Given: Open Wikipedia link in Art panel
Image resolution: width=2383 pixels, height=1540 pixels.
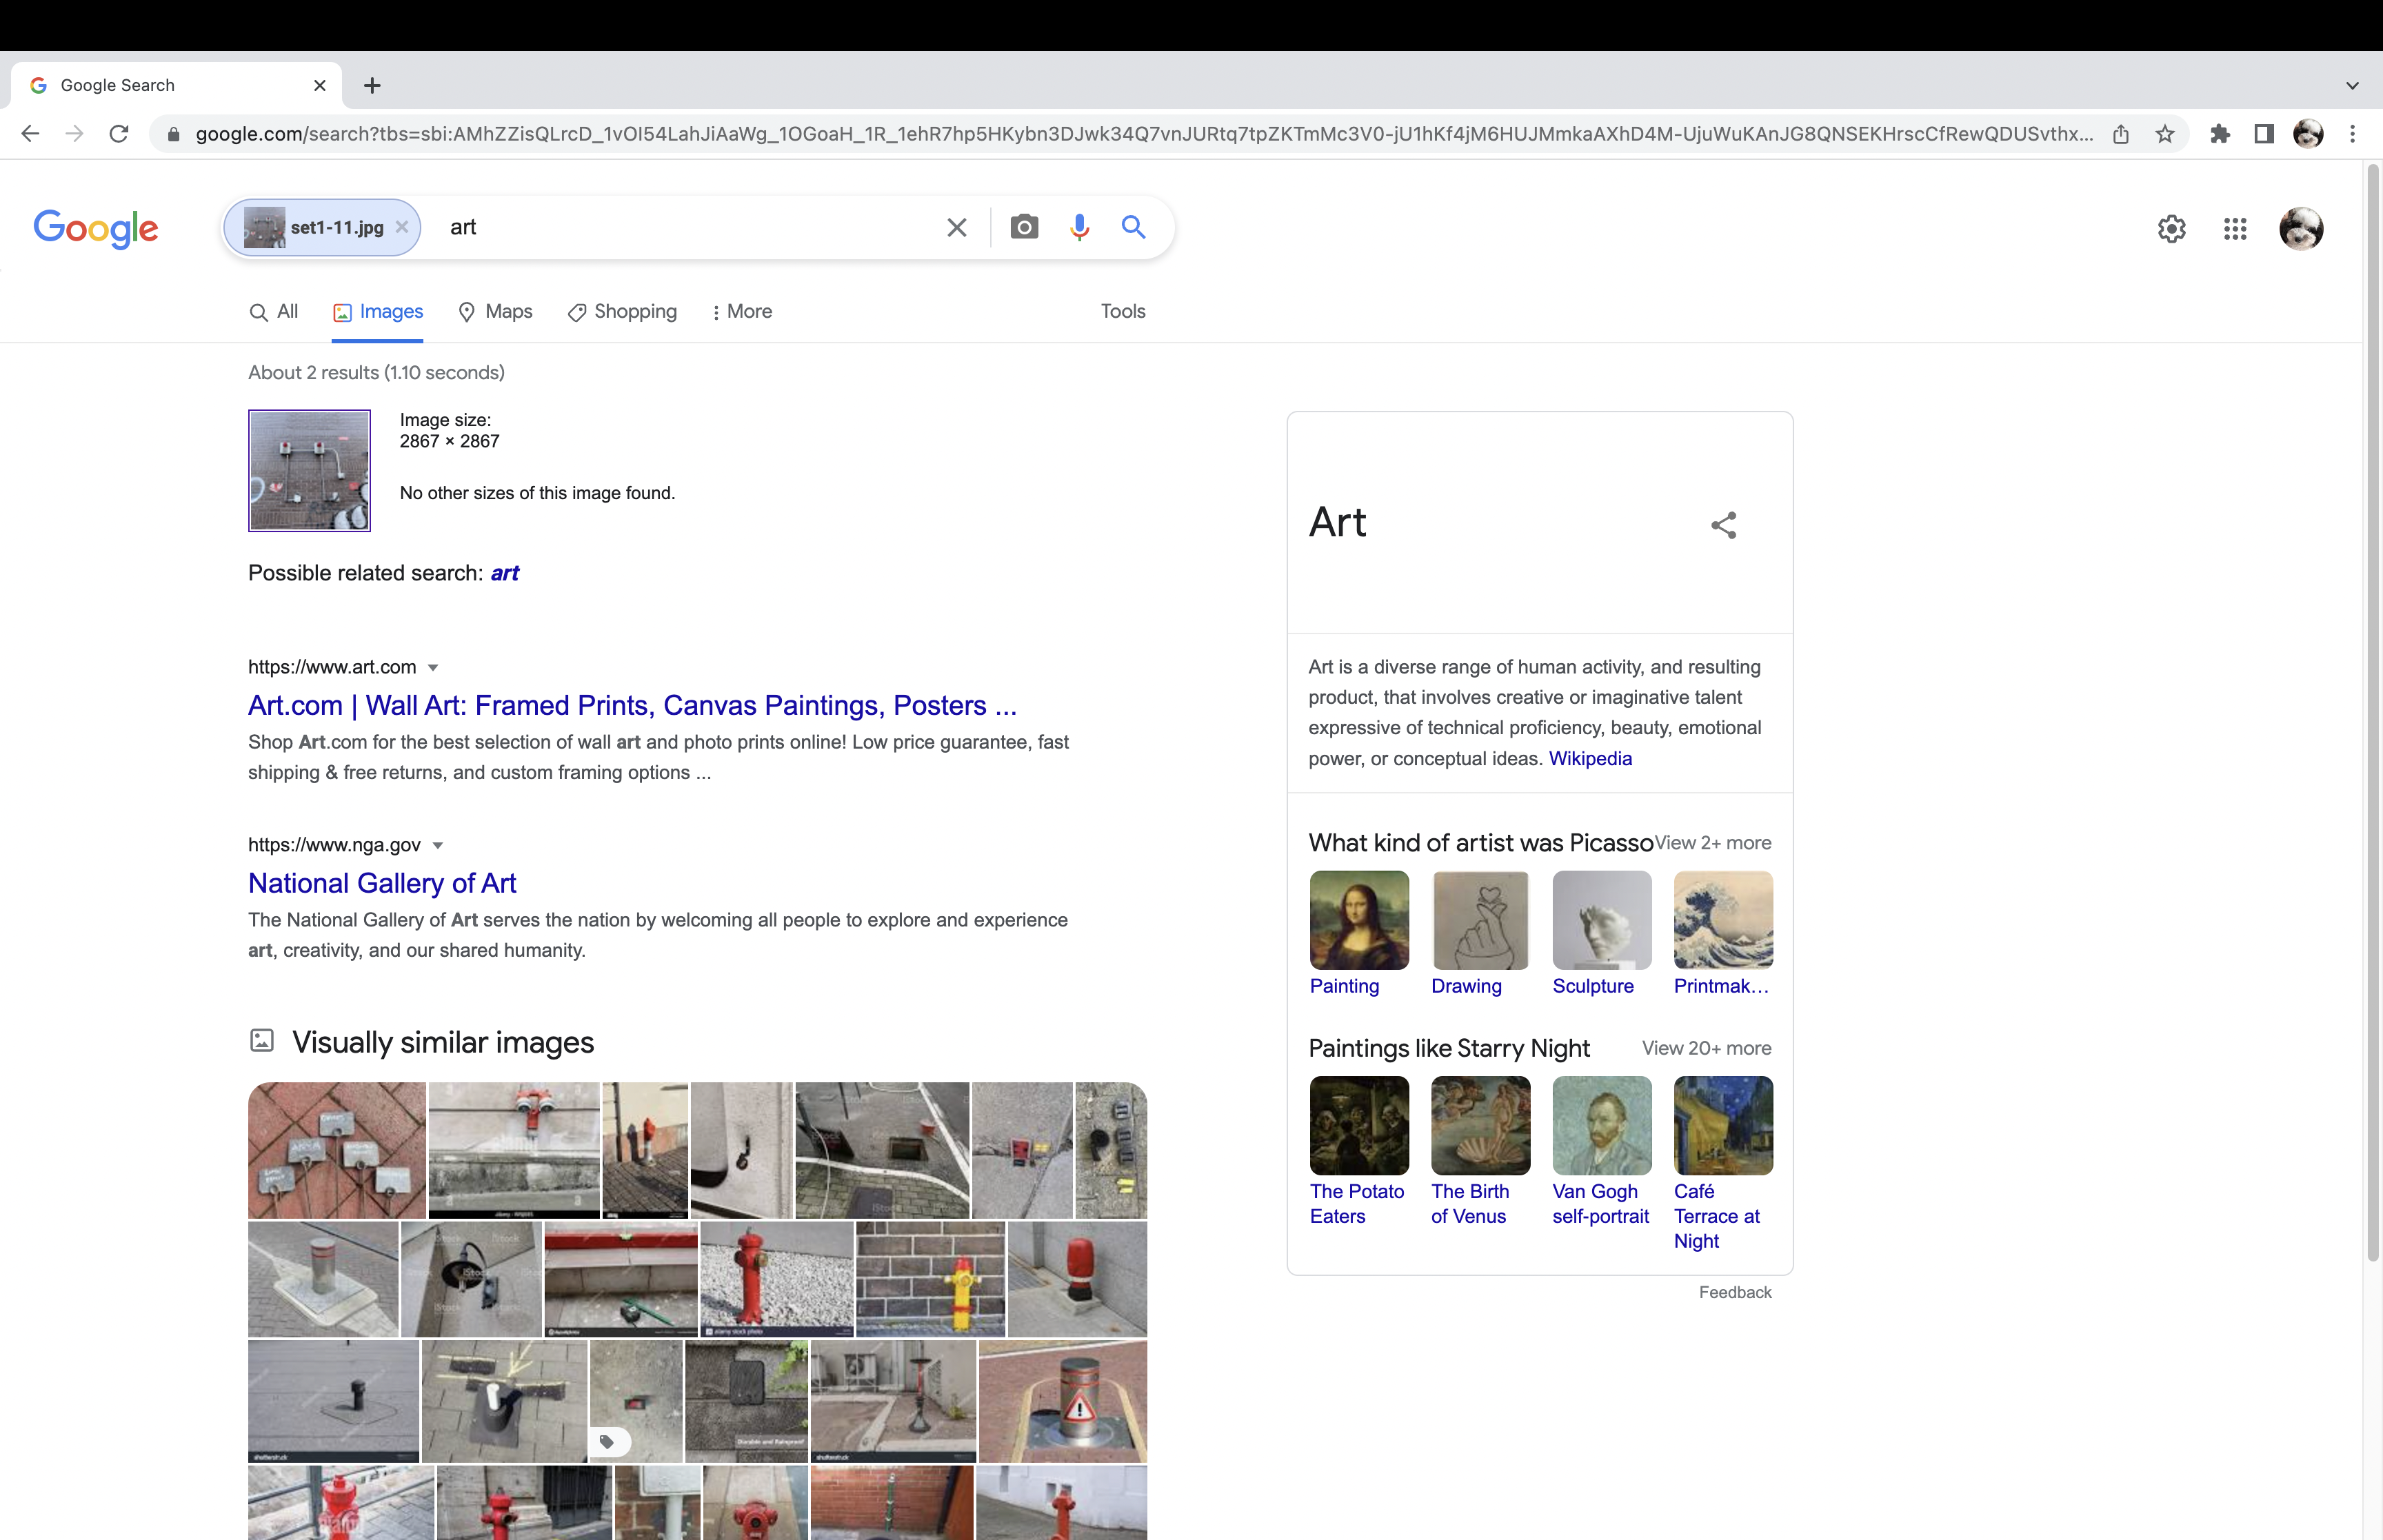Looking at the screenshot, I should (x=1589, y=759).
